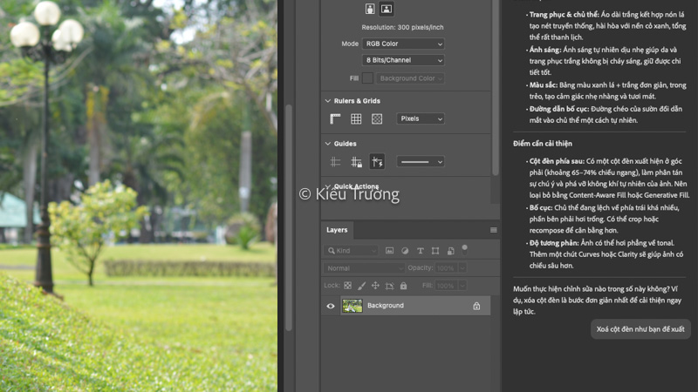Filter layers by smart objects
This screenshot has height=392, width=698.
pyautogui.click(x=451, y=251)
